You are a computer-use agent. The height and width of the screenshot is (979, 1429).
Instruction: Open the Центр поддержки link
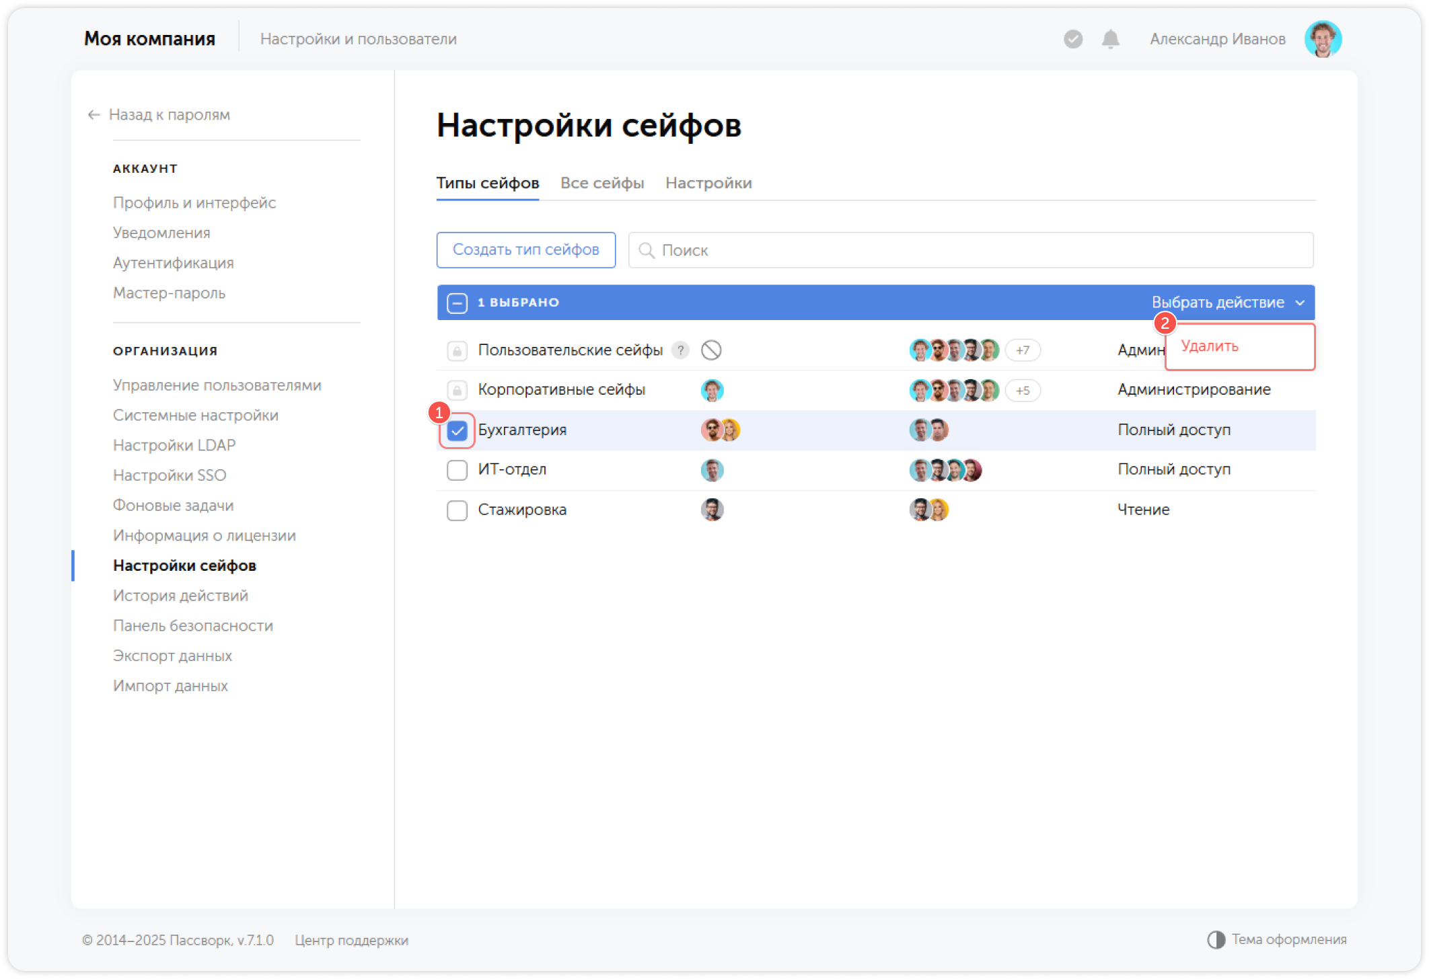point(351,940)
